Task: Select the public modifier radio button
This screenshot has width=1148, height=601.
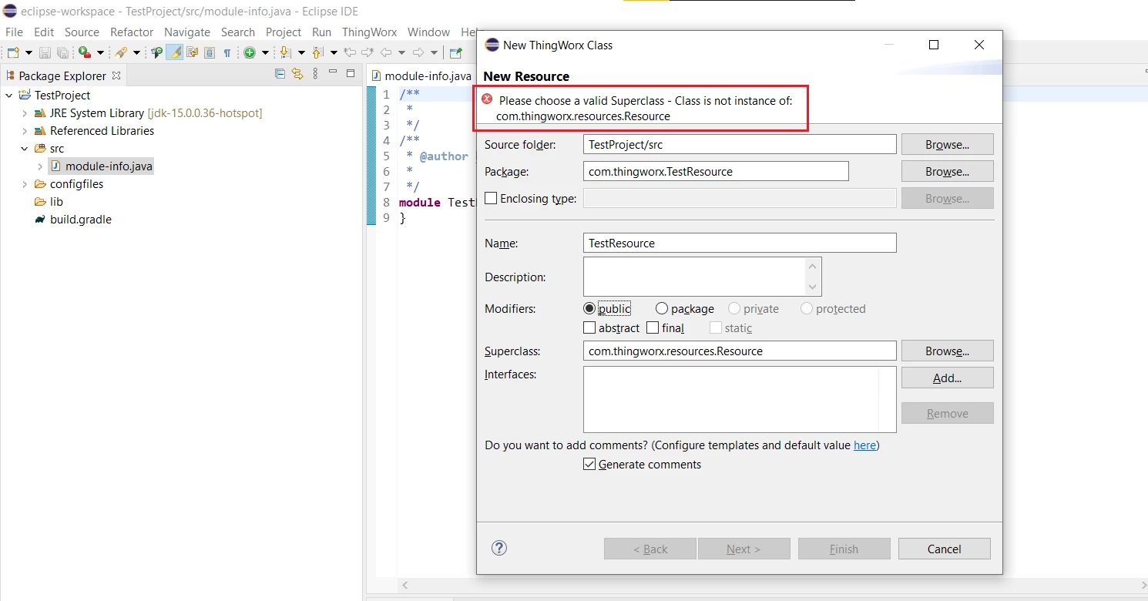Action: click(x=590, y=308)
